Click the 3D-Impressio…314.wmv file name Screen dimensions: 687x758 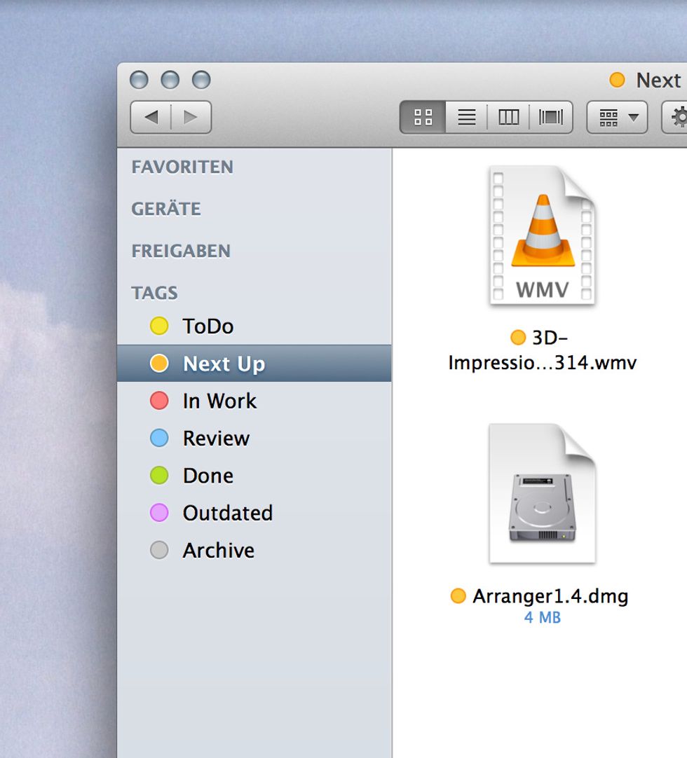point(542,350)
